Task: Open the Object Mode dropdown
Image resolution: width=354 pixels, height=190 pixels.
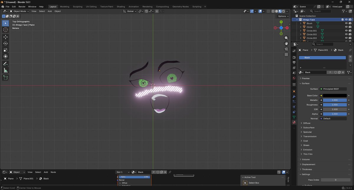Action: (x=19, y=11)
